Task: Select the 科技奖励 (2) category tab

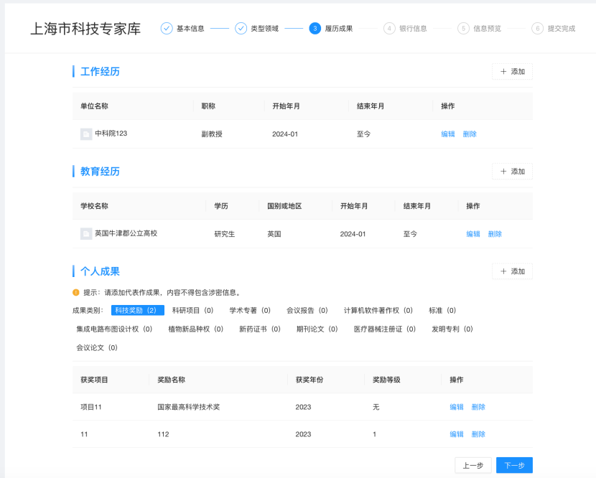Action: pyautogui.click(x=137, y=310)
